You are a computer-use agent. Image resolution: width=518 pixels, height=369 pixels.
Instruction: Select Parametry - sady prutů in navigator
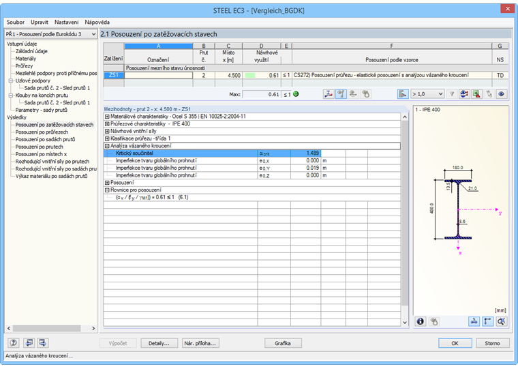pyautogui.click(x=42, y=110)
